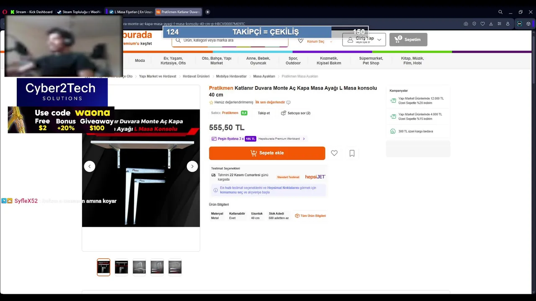
Task: Open the Konum Seç location selector
Action: click(315, 41)
